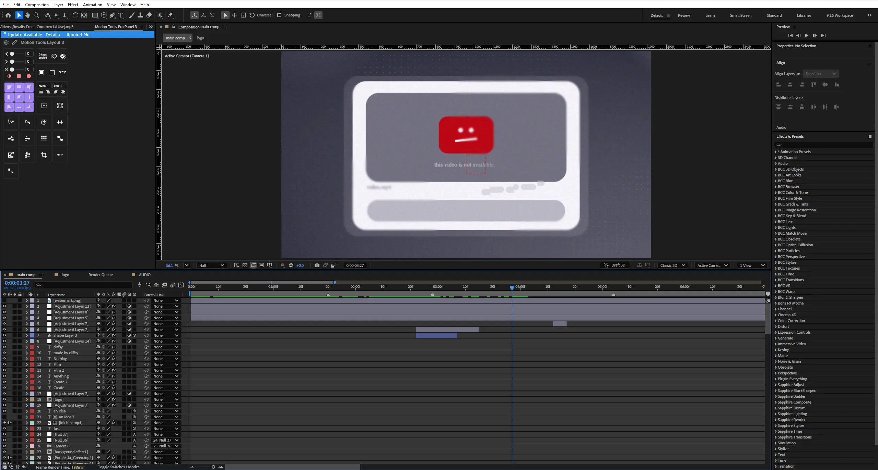Open the Composition Flowchart icon in timeline
The image size is (878, 470).
(x=148, y=285)
